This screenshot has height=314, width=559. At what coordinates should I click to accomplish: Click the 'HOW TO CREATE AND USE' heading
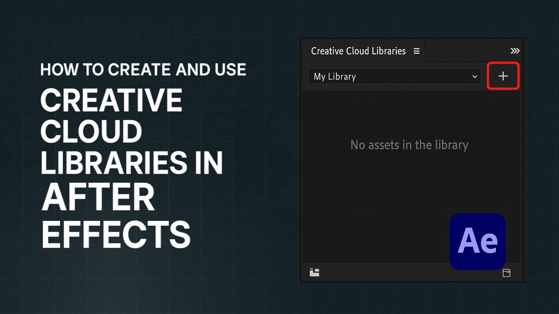[143, 70]
